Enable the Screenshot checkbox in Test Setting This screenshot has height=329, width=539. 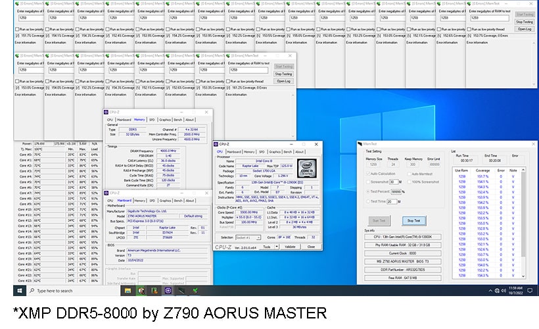click(x=367, y=182)
